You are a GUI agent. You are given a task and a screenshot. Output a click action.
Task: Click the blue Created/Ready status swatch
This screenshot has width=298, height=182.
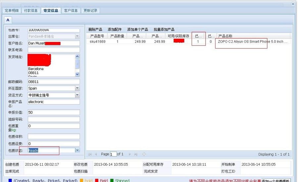10,180
